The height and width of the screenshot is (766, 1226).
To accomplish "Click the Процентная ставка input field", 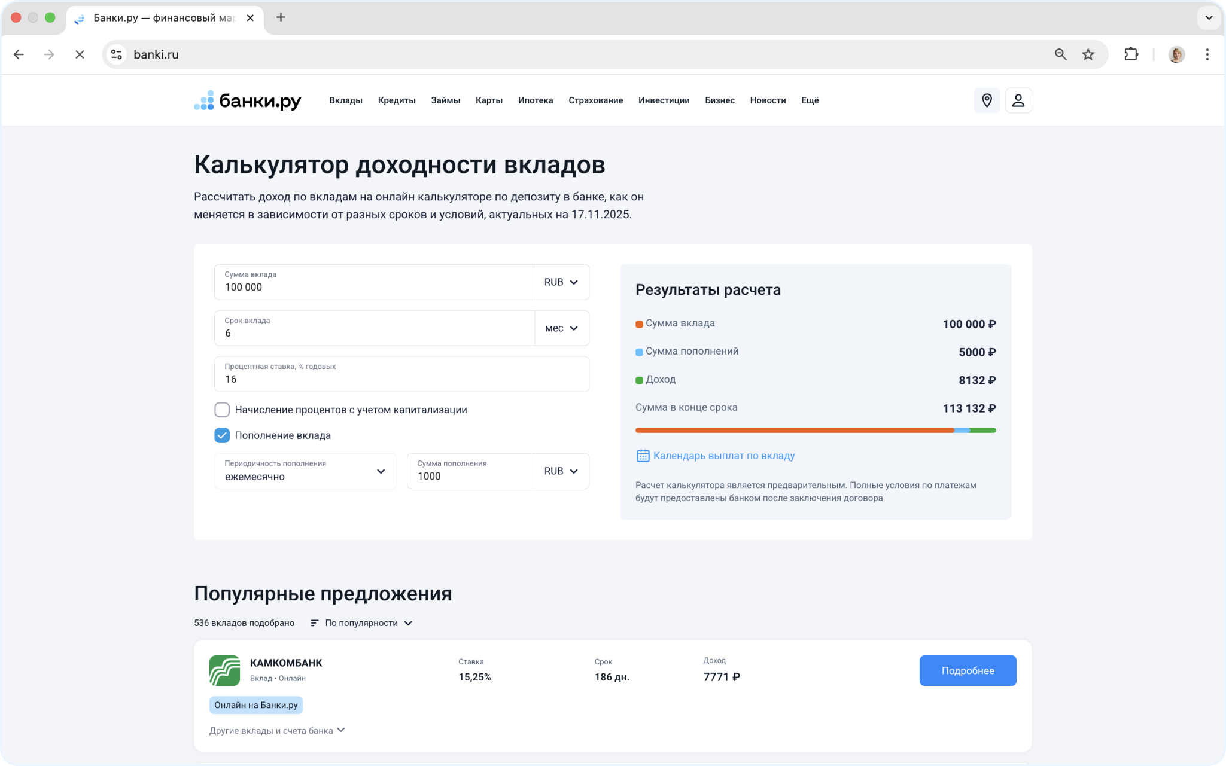I will point(401,375).
